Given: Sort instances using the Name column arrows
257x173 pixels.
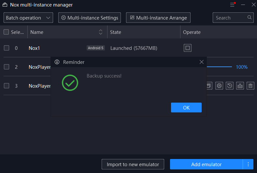Looking at the screenshot, I should tap(101, 32).
